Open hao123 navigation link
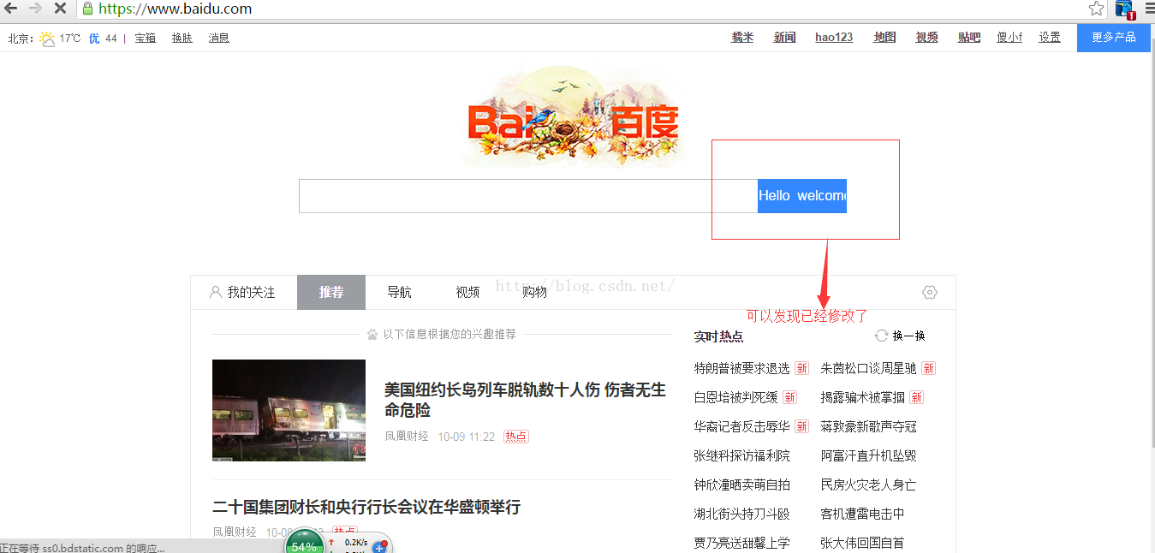Viewport: 1155px width, 553px height. pyautogui.click(x=834, y=37)
